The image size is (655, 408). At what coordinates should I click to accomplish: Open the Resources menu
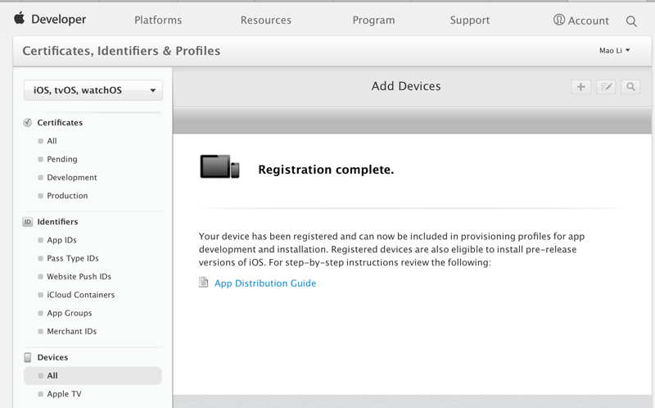tap(266, 20)
